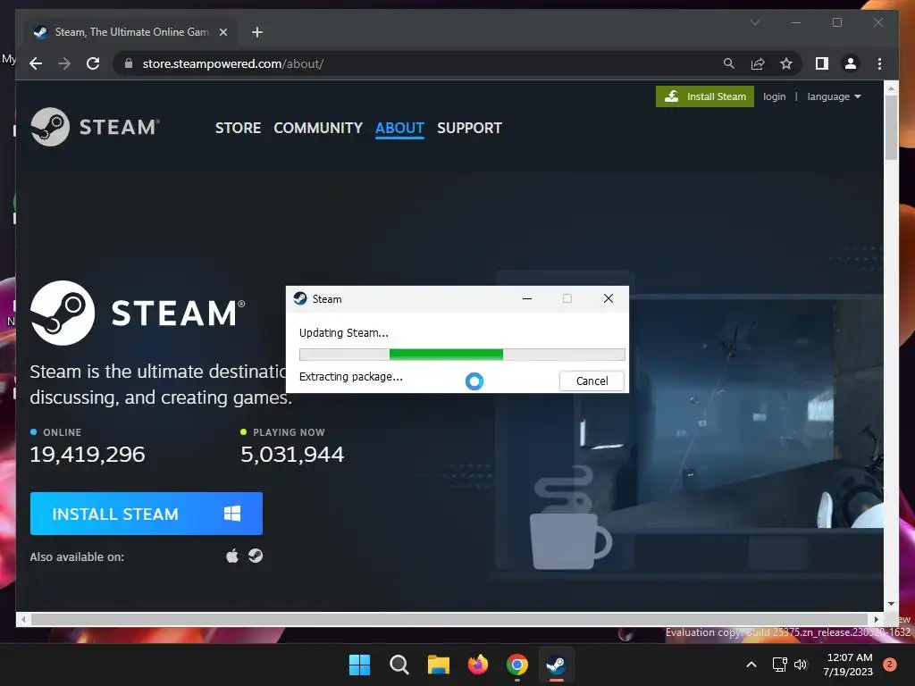Select the ABOUT menu item
915x686 pixels.
coord(399,128)
